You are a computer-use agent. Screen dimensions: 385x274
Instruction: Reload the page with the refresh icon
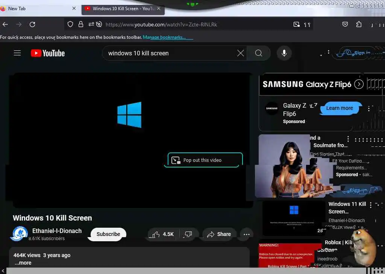[x=32, y=24]
